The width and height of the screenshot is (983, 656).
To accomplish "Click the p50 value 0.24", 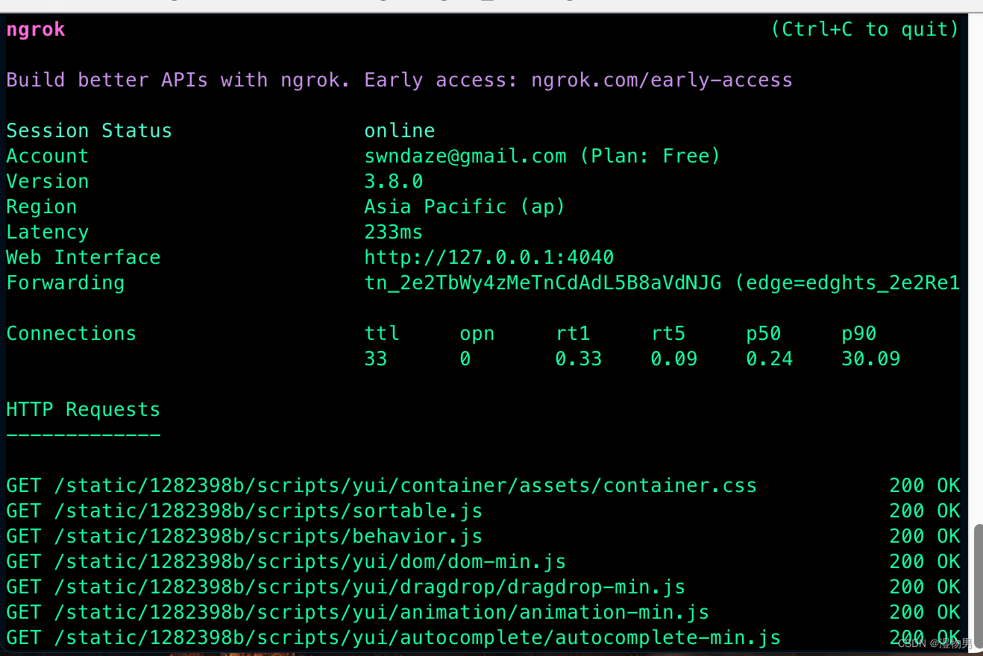I will [x=770, y=359].
